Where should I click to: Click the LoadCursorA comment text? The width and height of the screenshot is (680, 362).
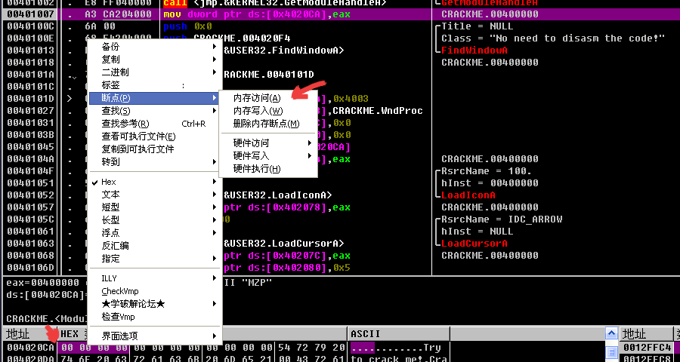pyautogui.click(x=474, y=244)
